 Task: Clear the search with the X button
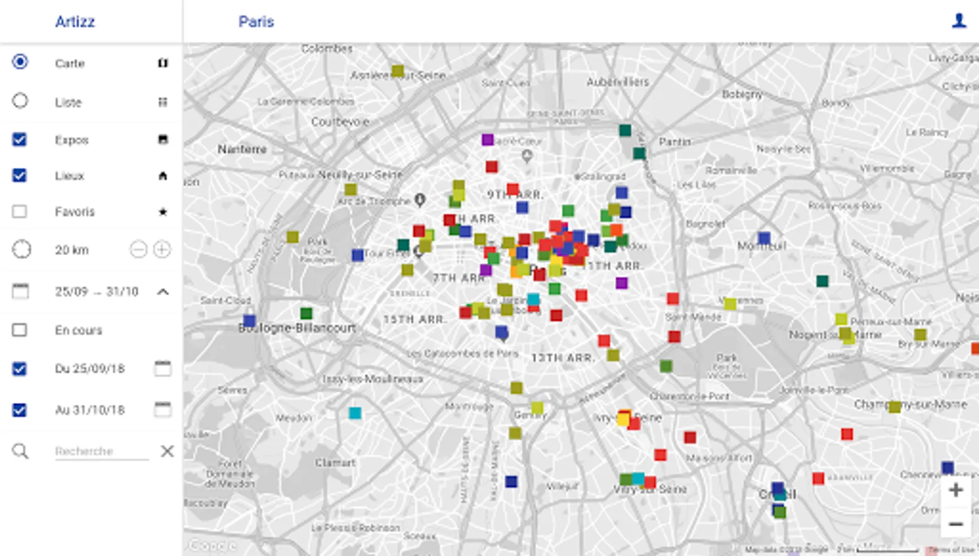click(x=167, y=451)
